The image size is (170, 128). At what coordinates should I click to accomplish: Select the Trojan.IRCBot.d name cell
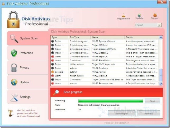(x=100, y=45)
